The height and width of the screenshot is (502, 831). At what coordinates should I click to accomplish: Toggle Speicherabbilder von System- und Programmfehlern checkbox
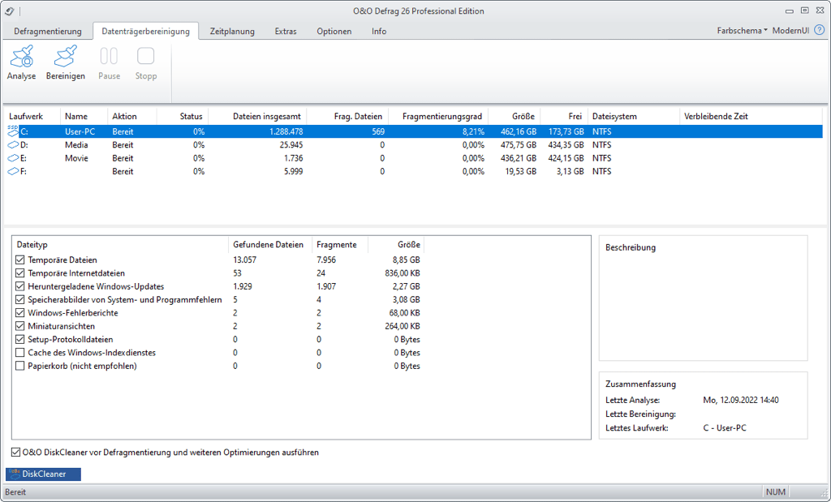point(20,300)
